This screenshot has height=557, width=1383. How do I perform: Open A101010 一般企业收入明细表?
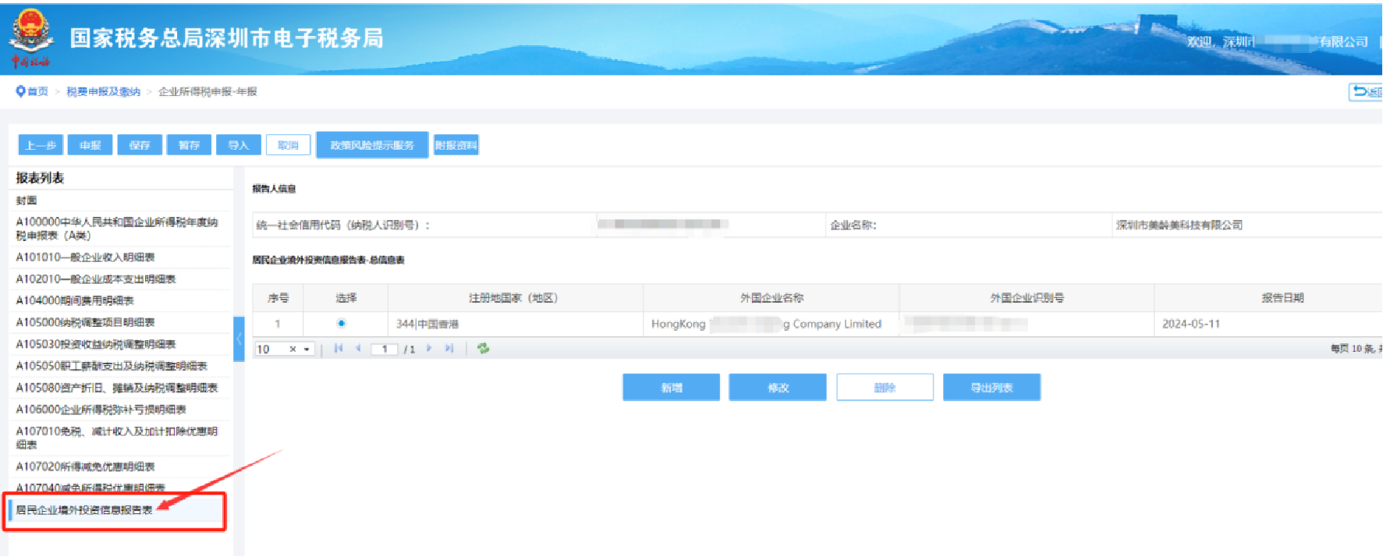86,257
